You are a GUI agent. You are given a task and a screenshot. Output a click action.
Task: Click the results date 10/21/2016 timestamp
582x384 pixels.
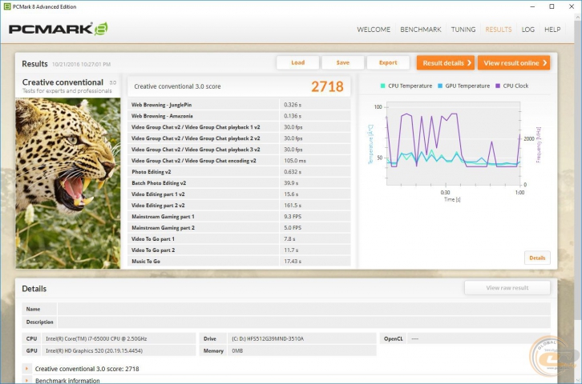81,65
